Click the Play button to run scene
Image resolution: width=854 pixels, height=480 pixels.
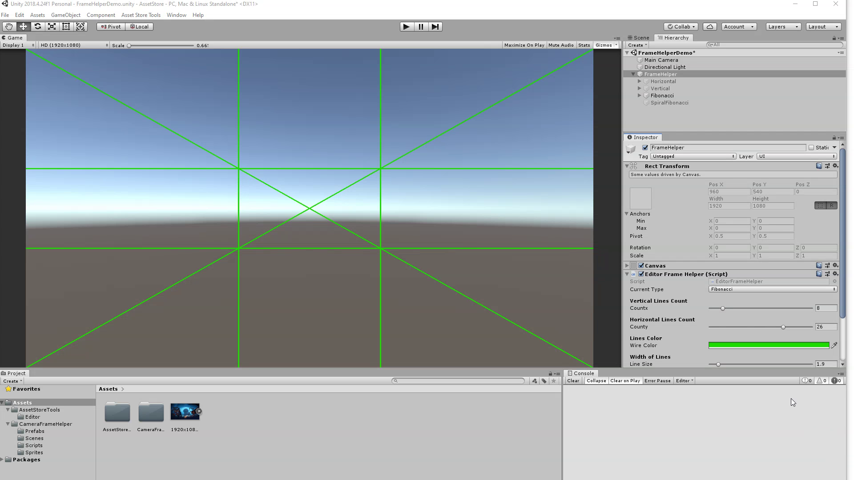[407, 26]
